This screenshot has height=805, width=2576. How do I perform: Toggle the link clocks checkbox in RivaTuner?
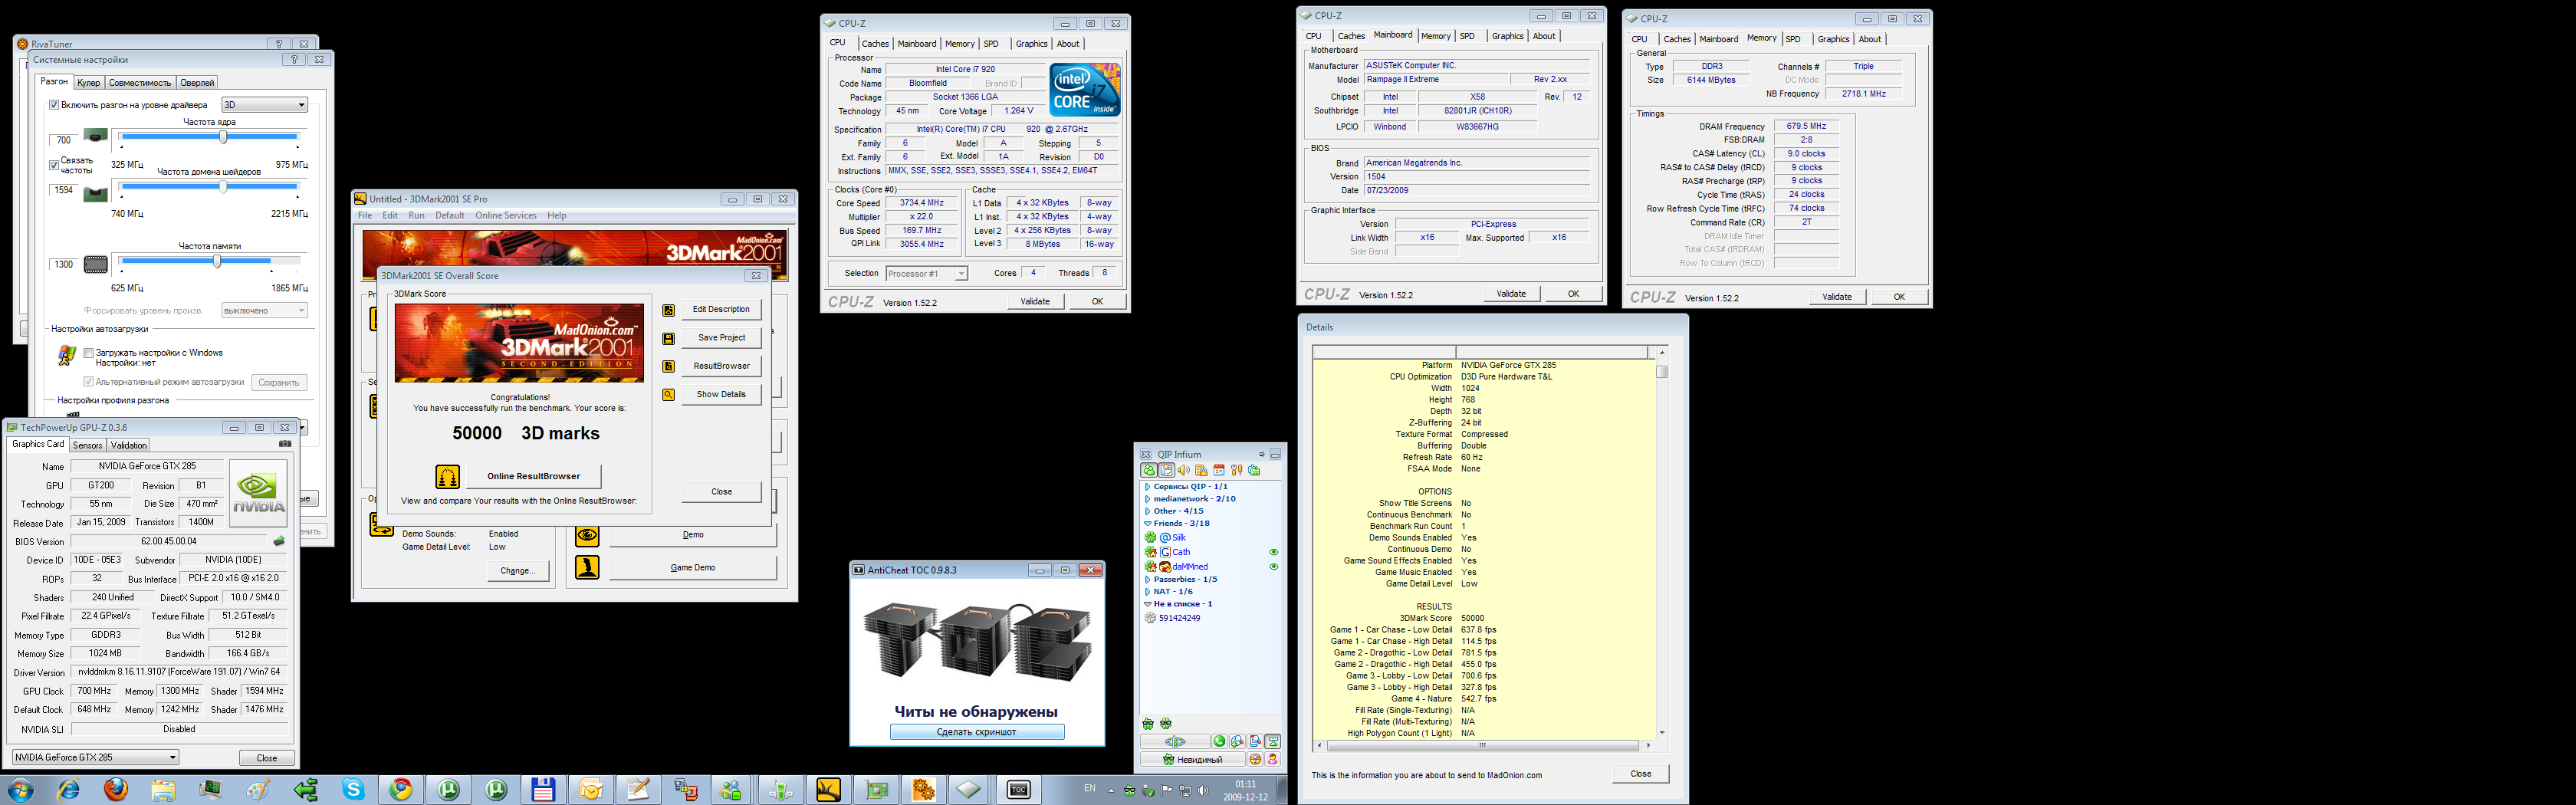pos(54,165)
